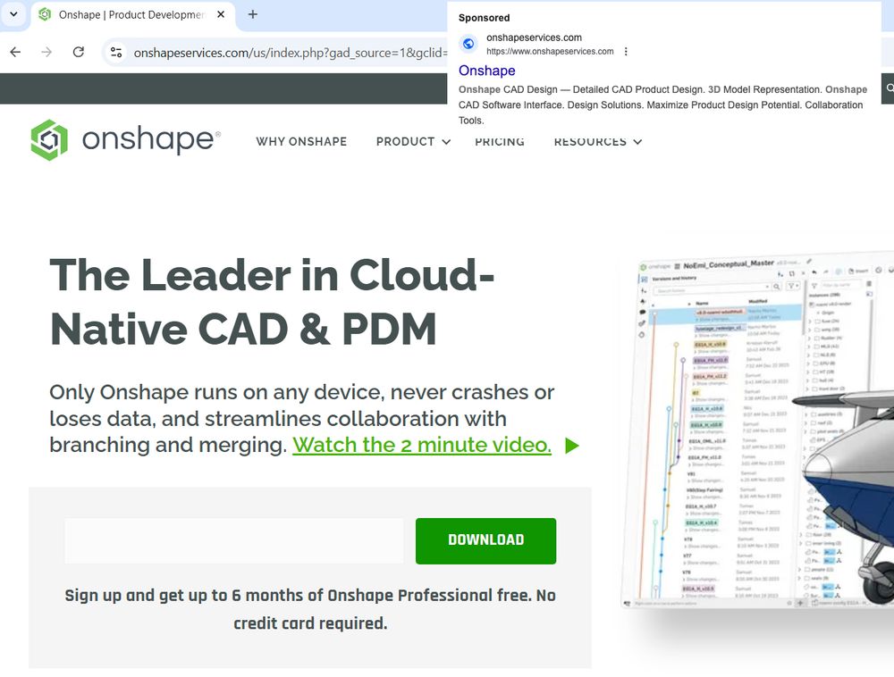Click the green DOWNLOAD button
The width and height of the screenshot is (894, 677).
(x=485, y=541)
